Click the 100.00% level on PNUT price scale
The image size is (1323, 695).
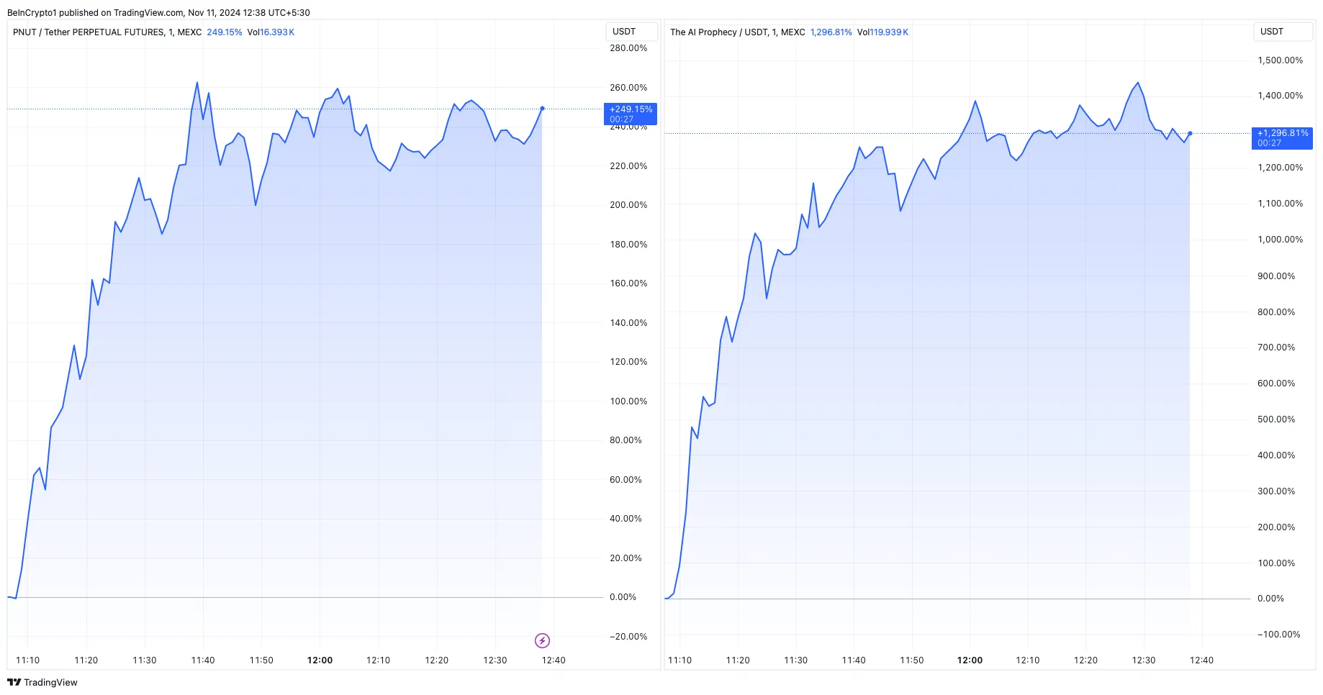point(628,401)
